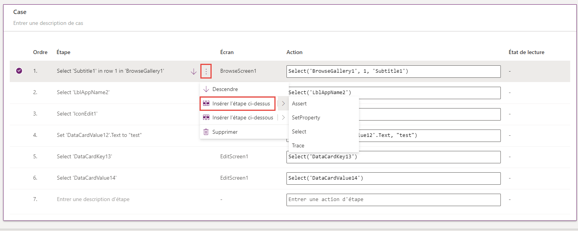The width and height of the screenshot is (578, 231).
Task: Select step text Select 'IconEdit1'
Action: 77,114
